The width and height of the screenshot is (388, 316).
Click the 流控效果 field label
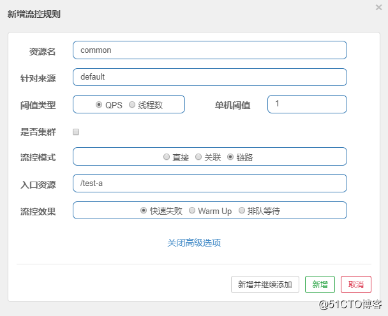point(38,212)
